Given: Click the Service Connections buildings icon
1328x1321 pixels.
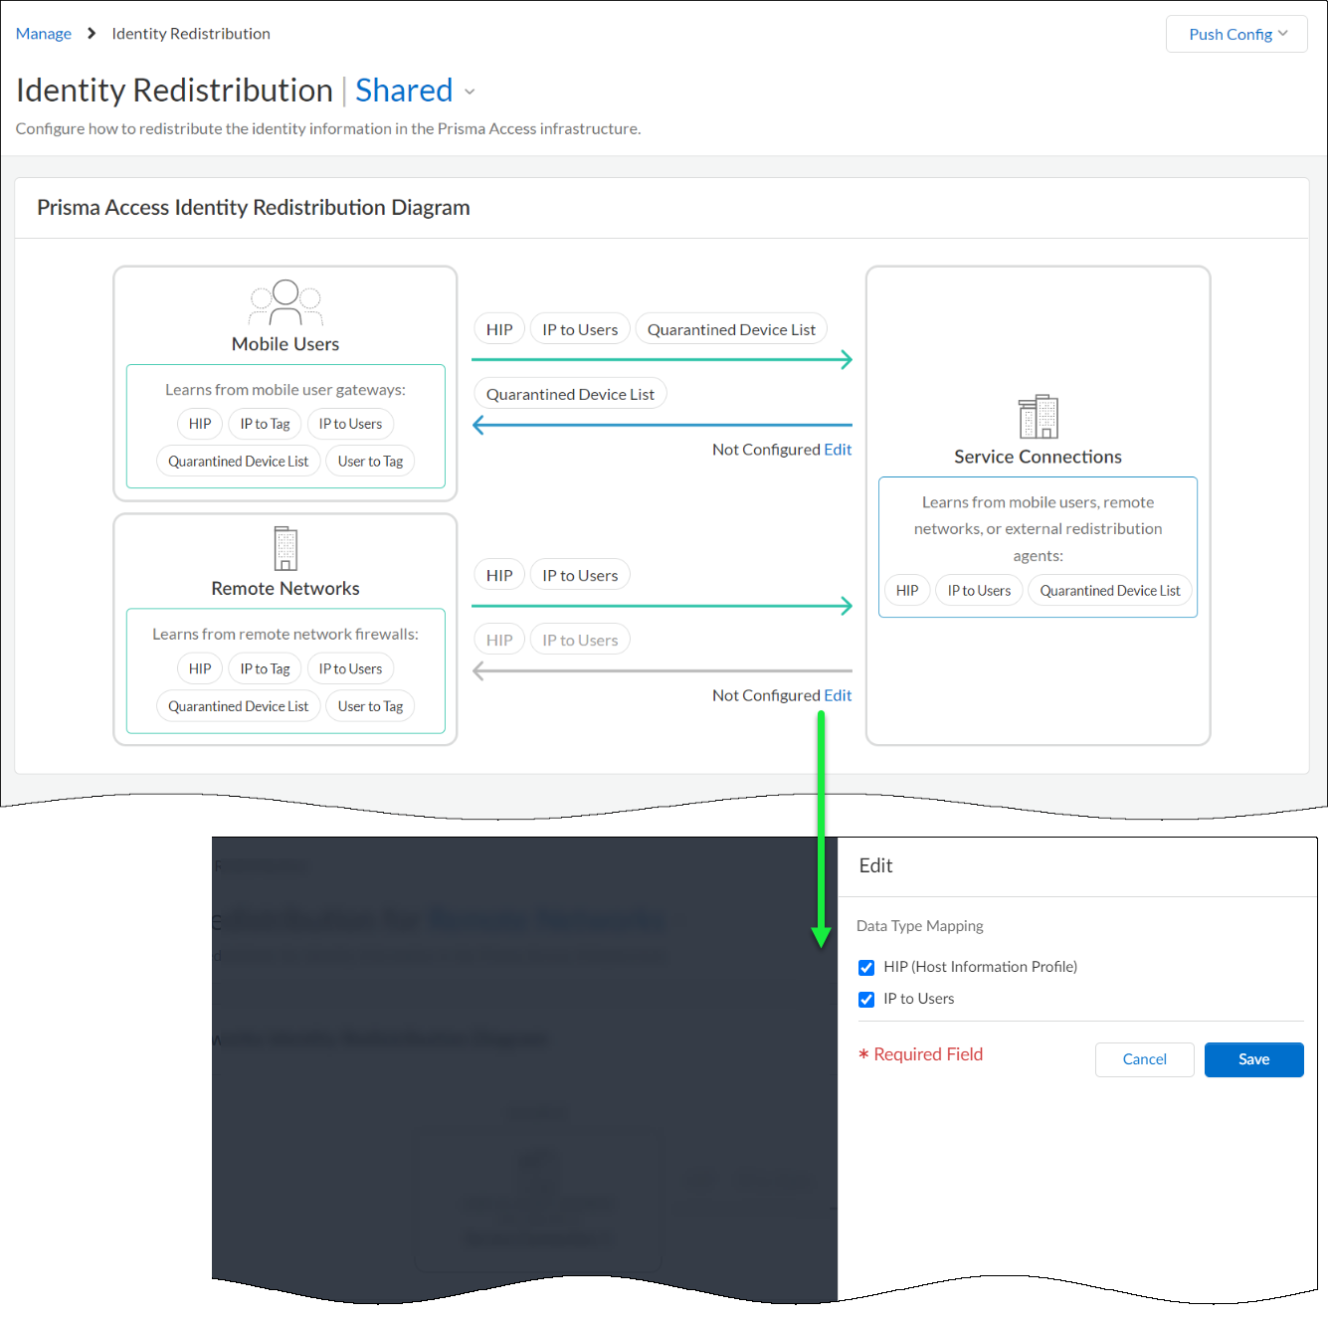Looking at the screenshot, I should click(1038, 416).
